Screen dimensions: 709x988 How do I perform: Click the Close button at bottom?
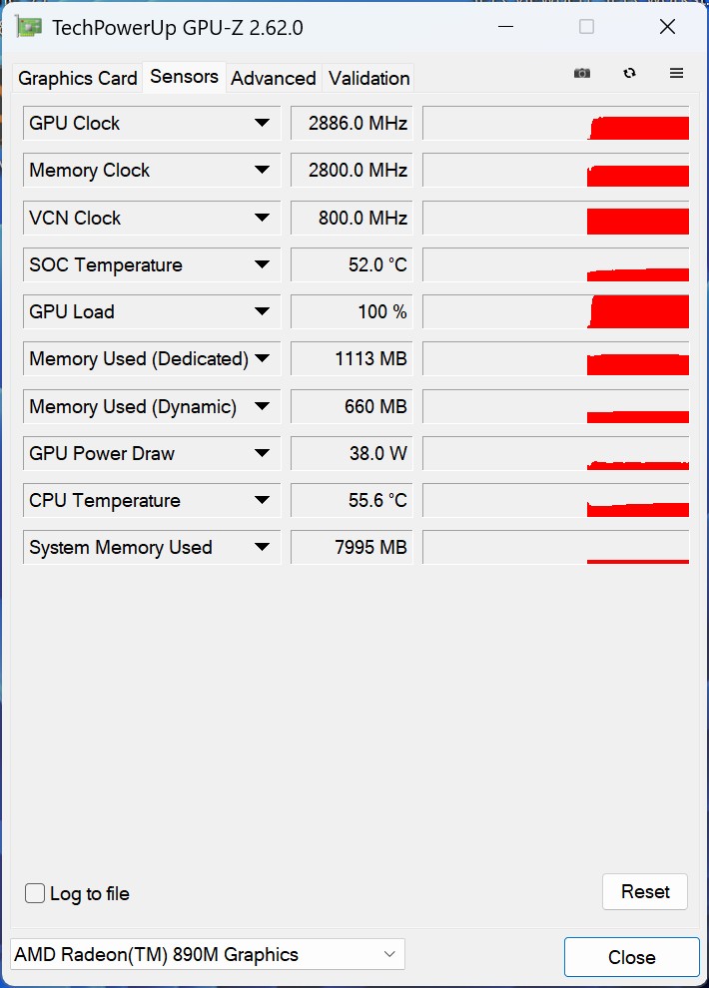(x=631, y=957)
